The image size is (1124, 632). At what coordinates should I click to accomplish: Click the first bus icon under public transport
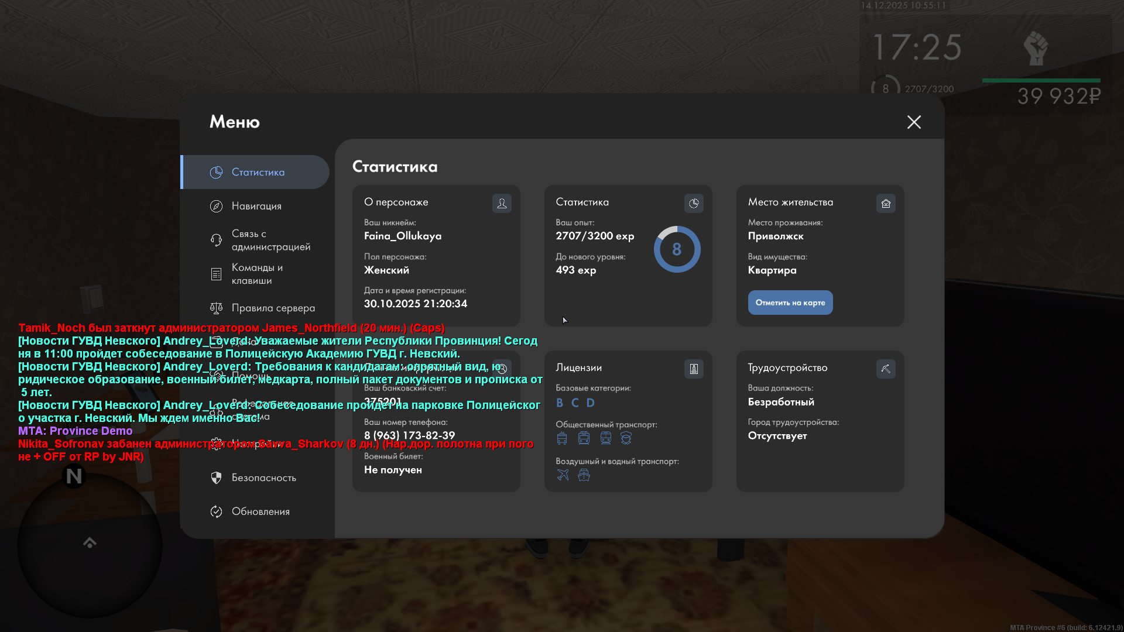(x=562, y=438)
